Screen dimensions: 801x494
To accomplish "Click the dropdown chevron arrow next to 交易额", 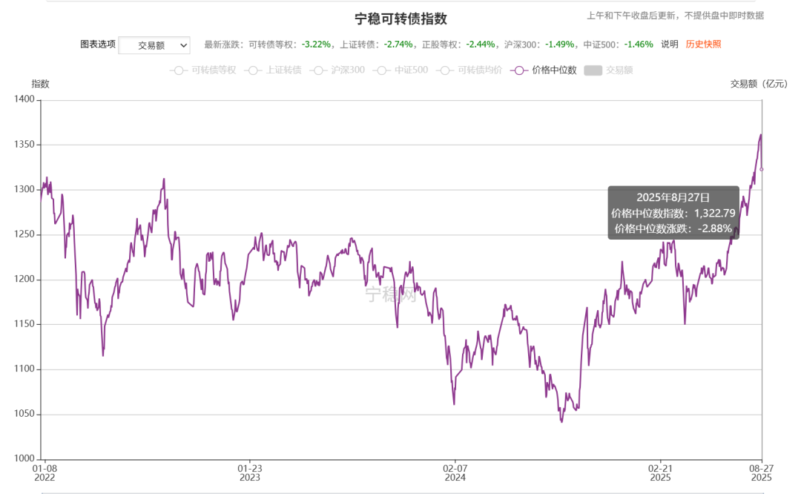I will tap(183, 45).
